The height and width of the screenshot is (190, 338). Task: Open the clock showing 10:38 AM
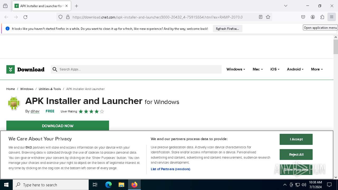315,185
